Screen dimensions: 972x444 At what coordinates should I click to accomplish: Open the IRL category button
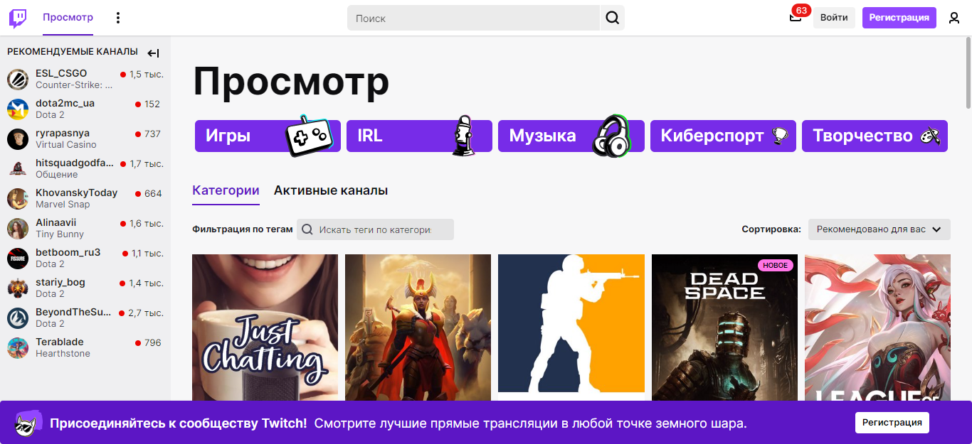419,136
